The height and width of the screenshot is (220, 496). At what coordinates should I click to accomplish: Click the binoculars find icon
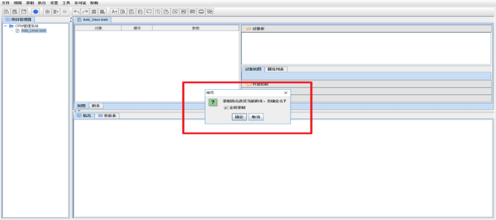coord(94,12)
